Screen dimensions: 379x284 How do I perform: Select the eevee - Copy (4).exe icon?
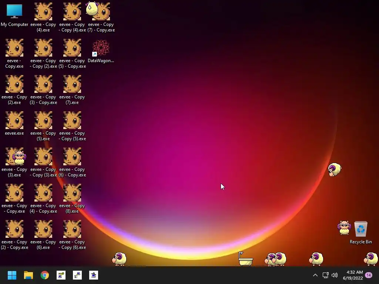click(x=43, y=17)
